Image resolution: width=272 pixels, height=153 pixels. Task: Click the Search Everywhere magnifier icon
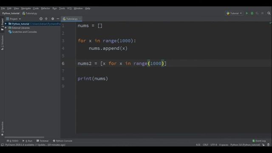pyautogui.click(x=269, y=13)
